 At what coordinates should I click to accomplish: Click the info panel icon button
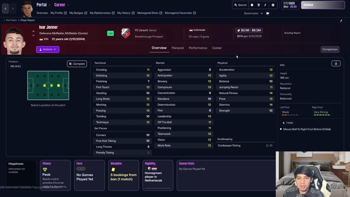point(336,64)
